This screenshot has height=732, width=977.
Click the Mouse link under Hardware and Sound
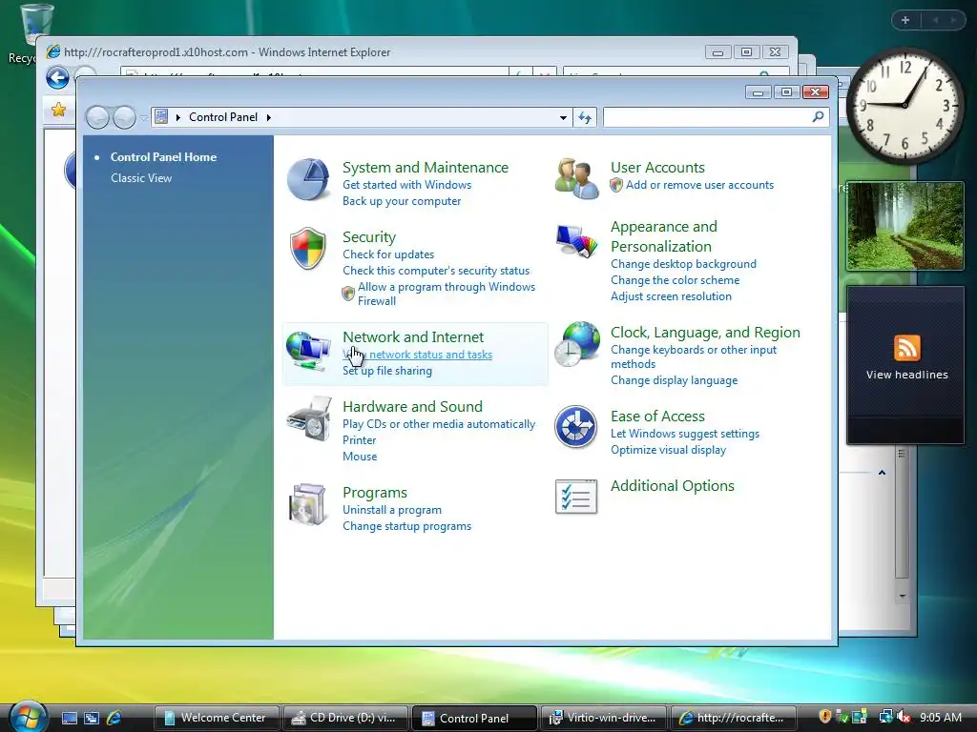[360, 457]
